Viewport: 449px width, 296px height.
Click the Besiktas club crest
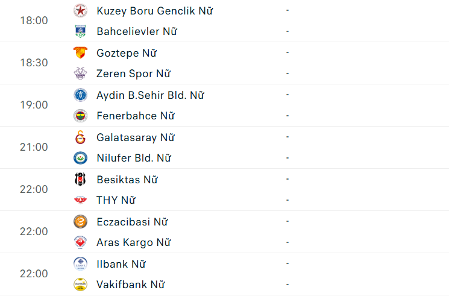point(80,179)
